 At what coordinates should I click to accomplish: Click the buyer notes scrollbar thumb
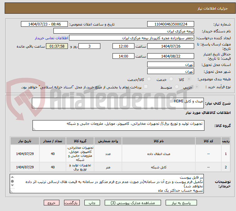coord(12,181)
